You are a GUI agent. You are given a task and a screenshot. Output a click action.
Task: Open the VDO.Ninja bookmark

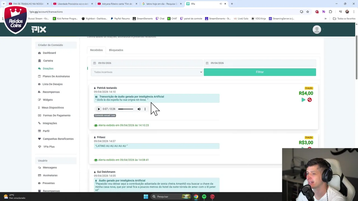258,18
